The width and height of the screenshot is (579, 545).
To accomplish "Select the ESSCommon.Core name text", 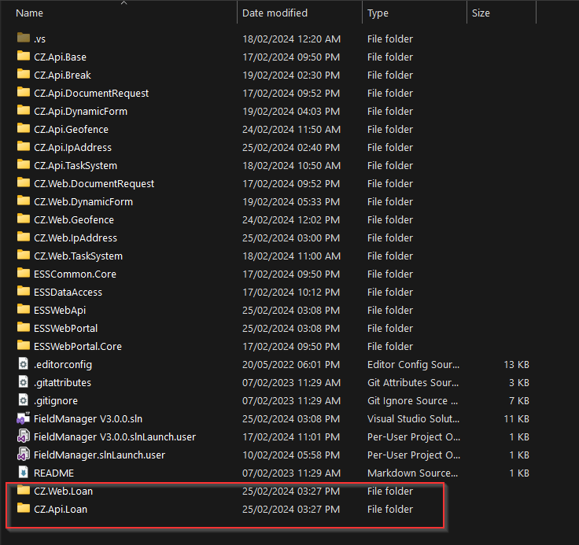I will 75,274.
